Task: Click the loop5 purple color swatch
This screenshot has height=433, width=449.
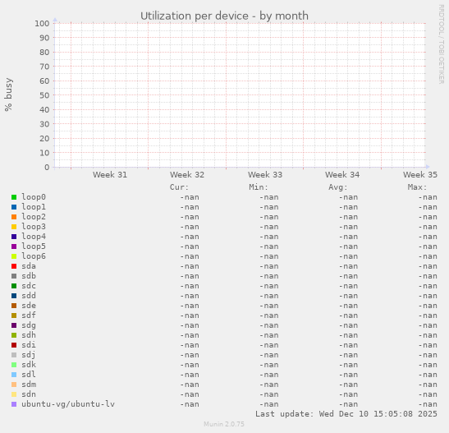Action: tap(14, 246)
